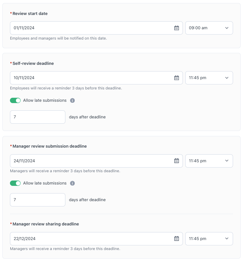Open calendar picker for Review start date

click(177, 28)
